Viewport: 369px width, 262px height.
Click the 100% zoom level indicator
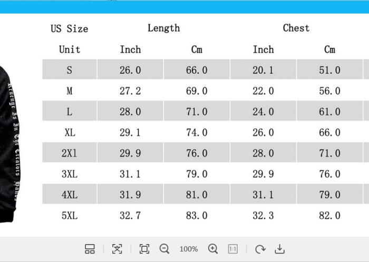pos(188,249)
